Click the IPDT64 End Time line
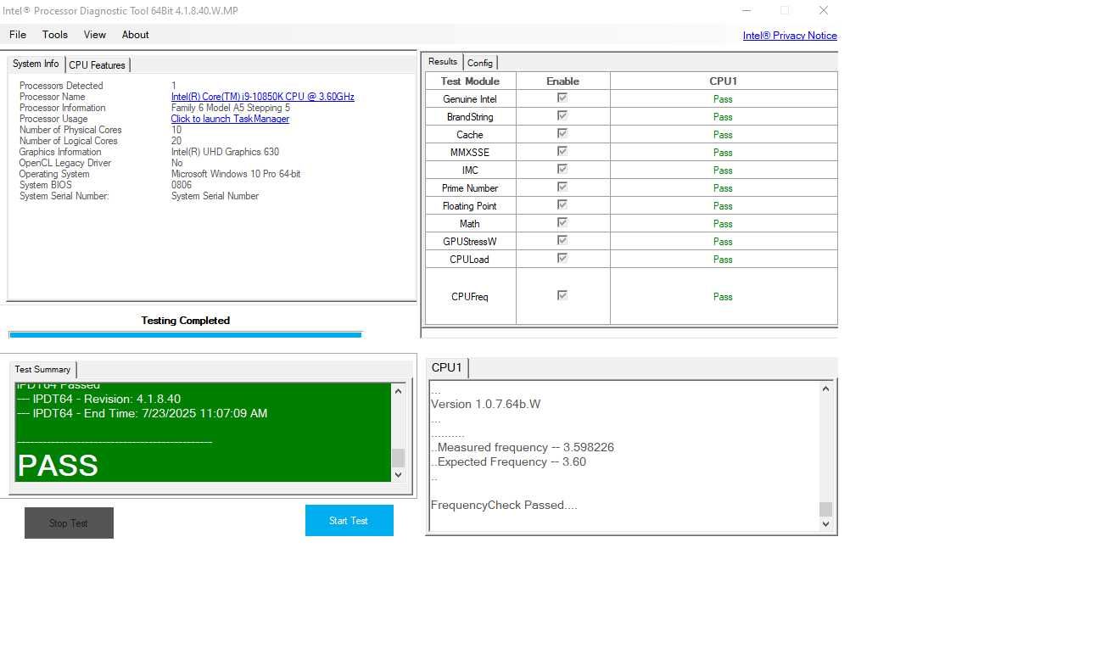The height and width of the screenshot is (671, 1096). coord(143,413)
